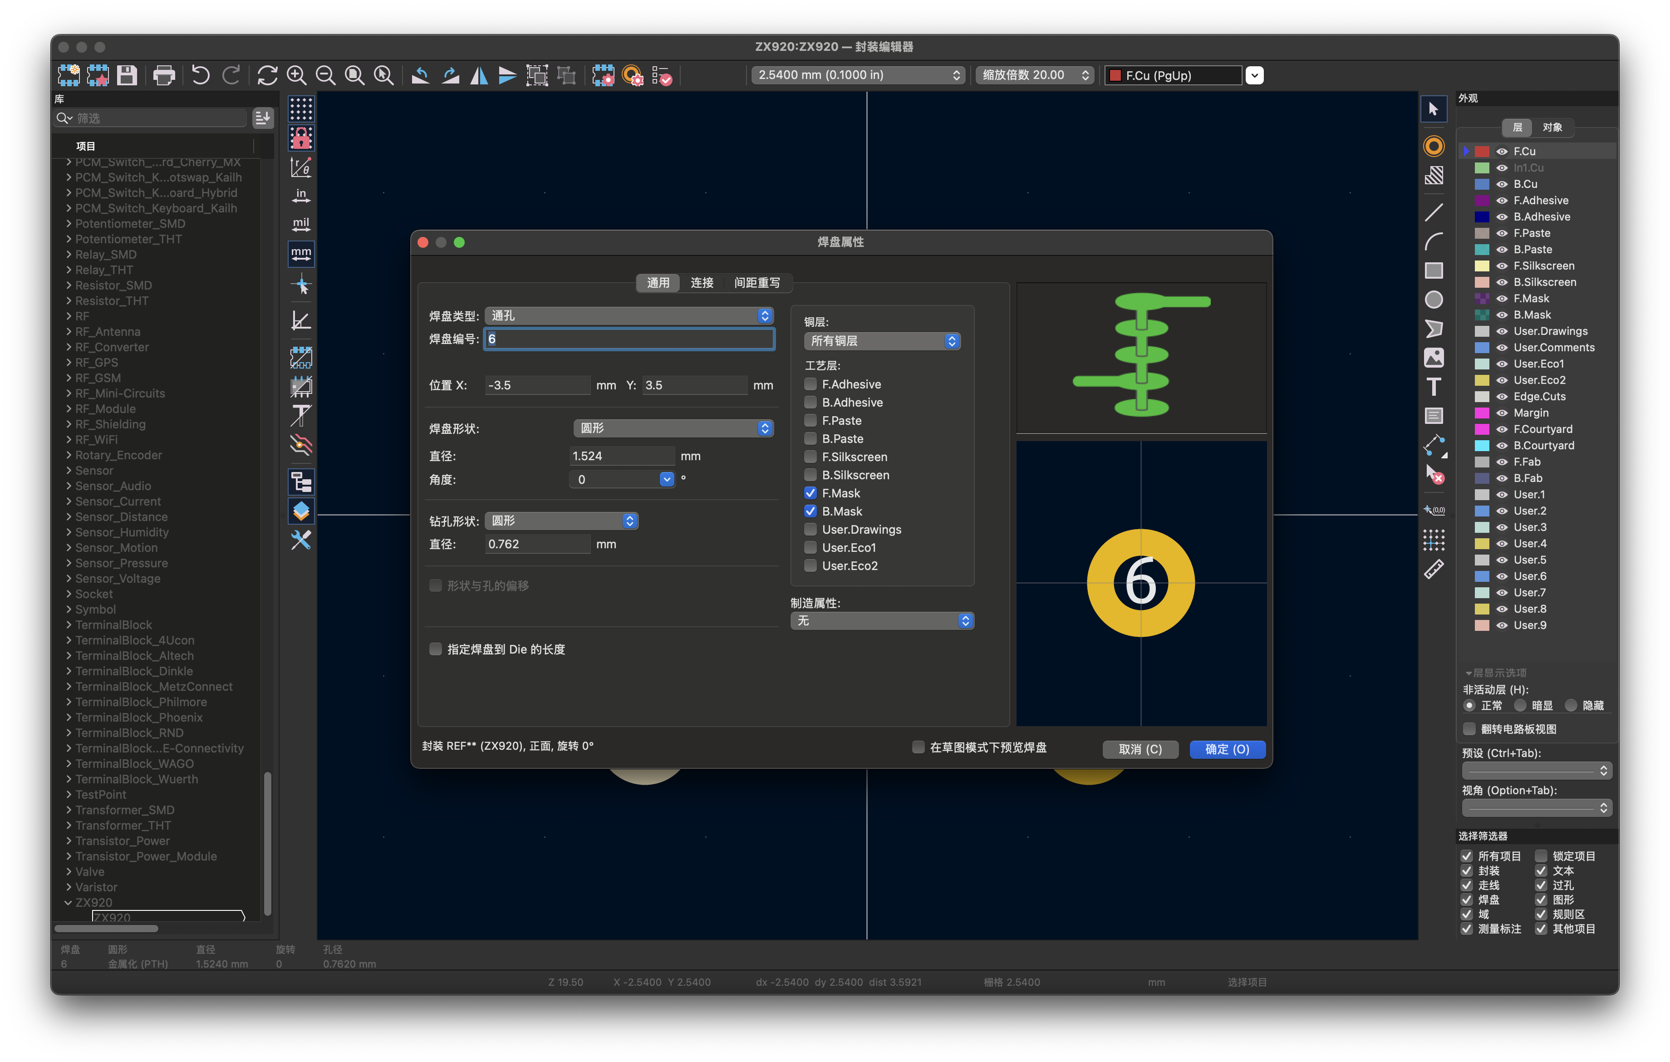Open the 焊盘类型 dropdown

coord(629,315)
